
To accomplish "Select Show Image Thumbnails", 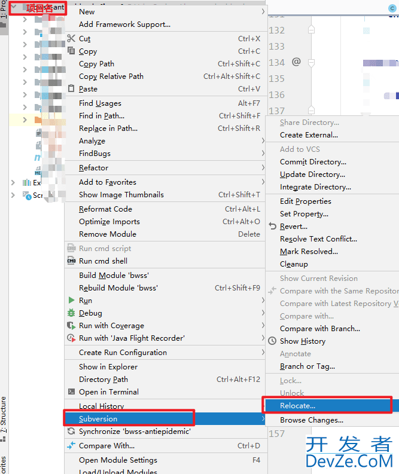I will (x=166, y=195).
